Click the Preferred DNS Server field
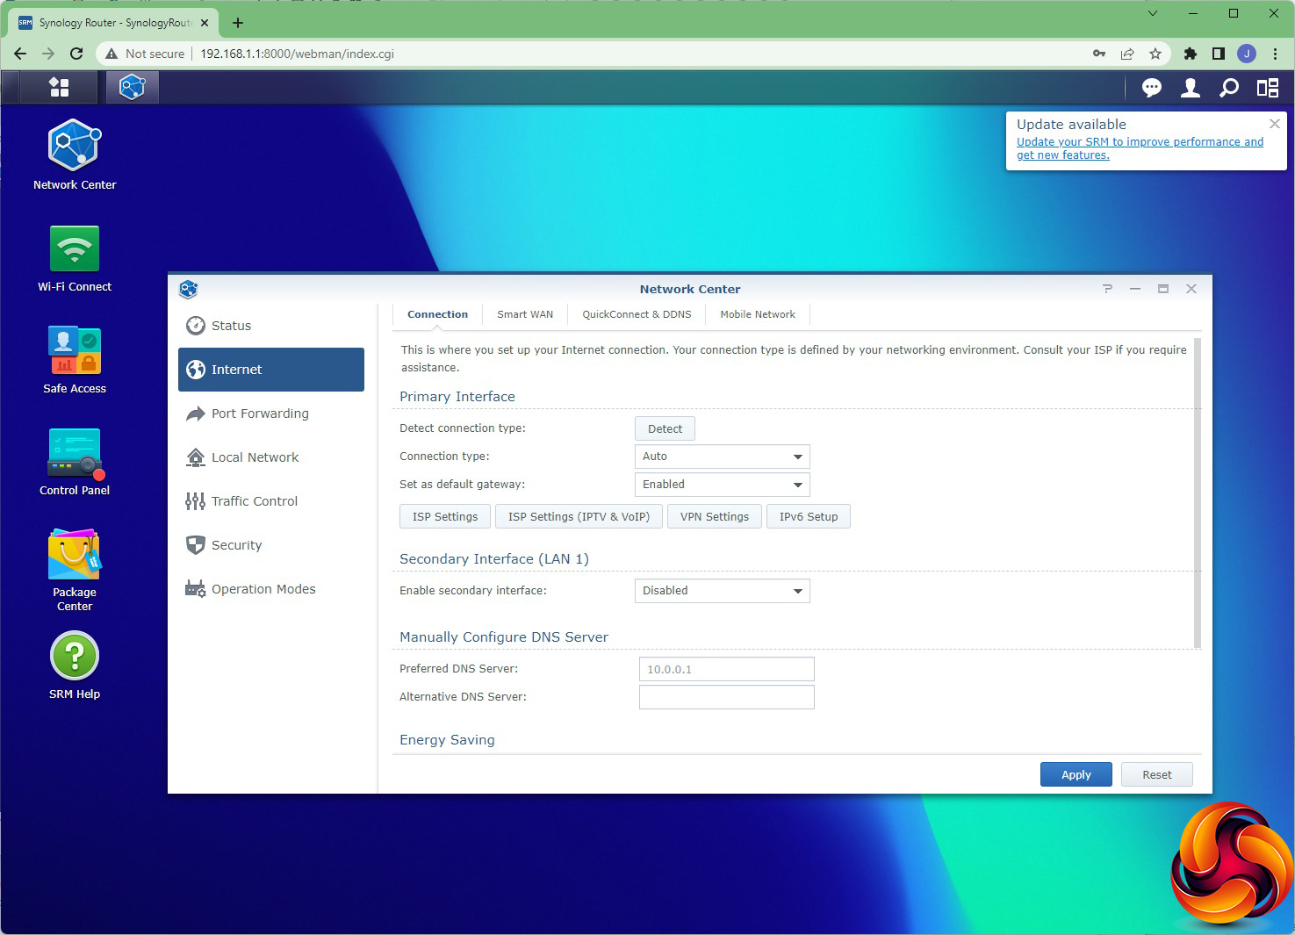This screenshot has height=935, width=1295. click(727, 669)
